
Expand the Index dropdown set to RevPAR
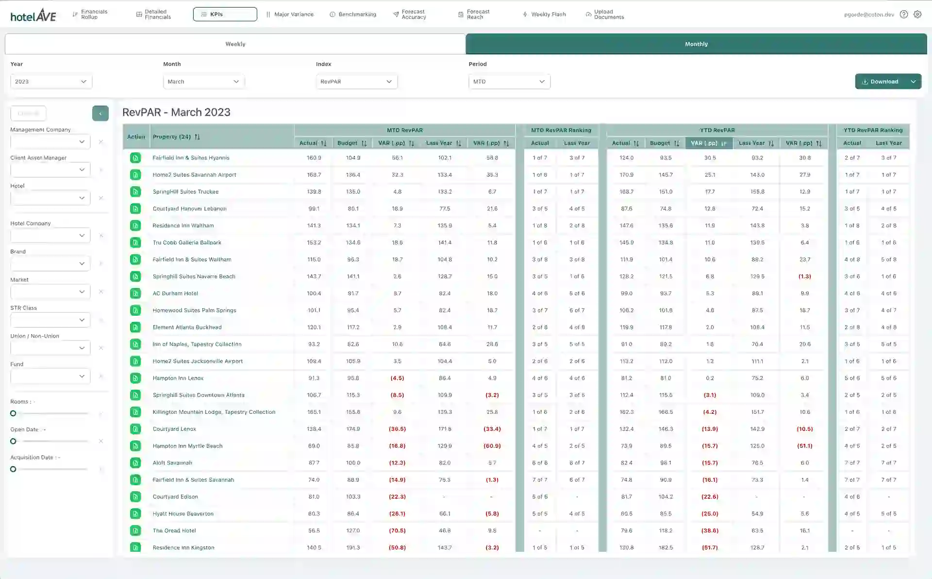click(x=356, y=82)
